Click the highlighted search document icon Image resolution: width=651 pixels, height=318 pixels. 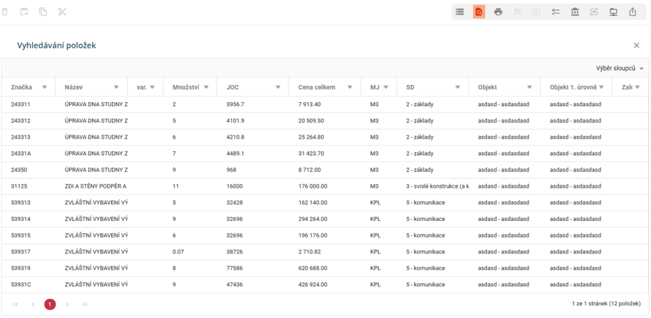pyautogui.click(x=479, y=12)
